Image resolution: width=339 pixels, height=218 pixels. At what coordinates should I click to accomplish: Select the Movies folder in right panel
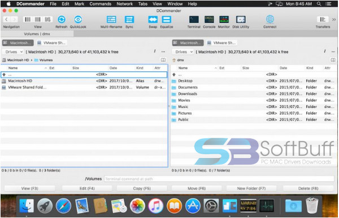coord(254,101)
